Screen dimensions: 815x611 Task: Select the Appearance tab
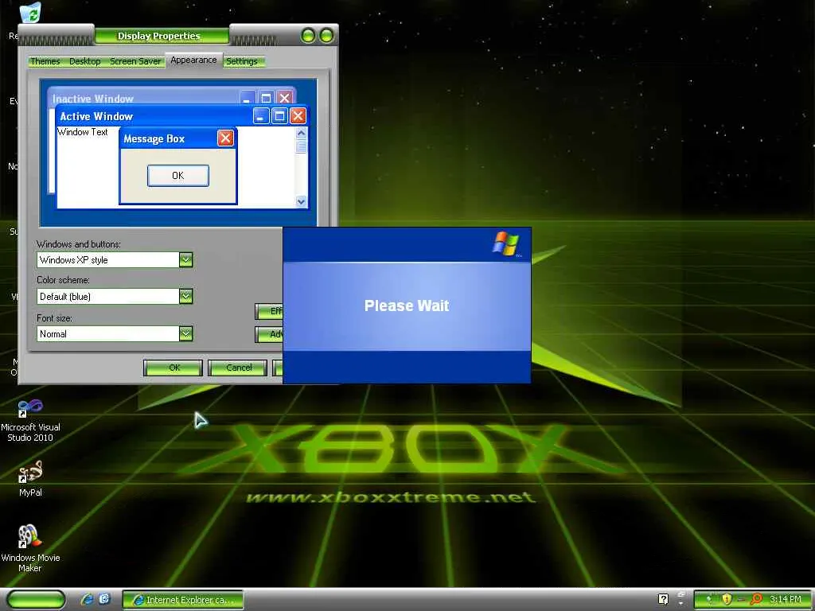193,60
